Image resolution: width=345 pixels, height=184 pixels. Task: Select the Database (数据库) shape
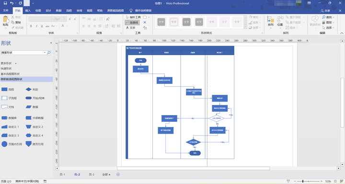point(9,118)
